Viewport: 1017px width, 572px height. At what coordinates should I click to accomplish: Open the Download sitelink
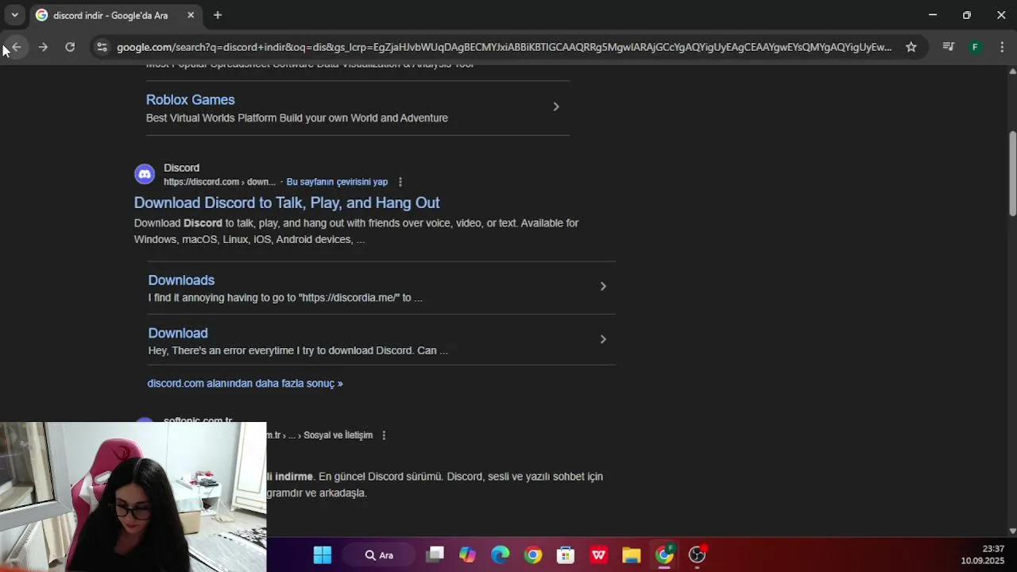click(x=178, y=333)
